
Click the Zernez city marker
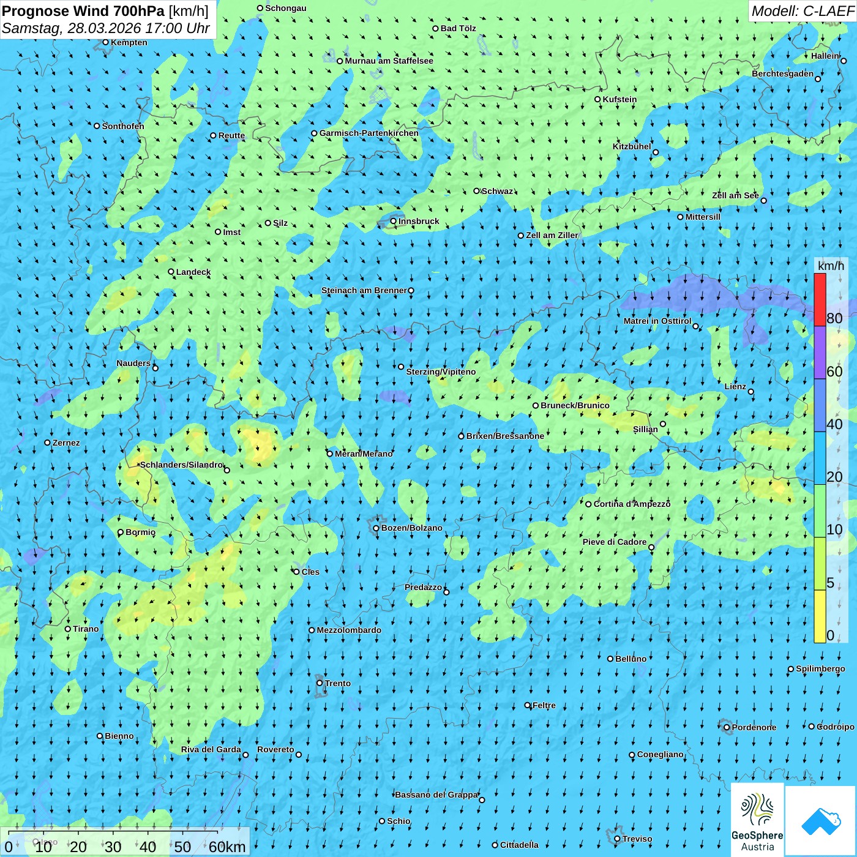point(48,443)
